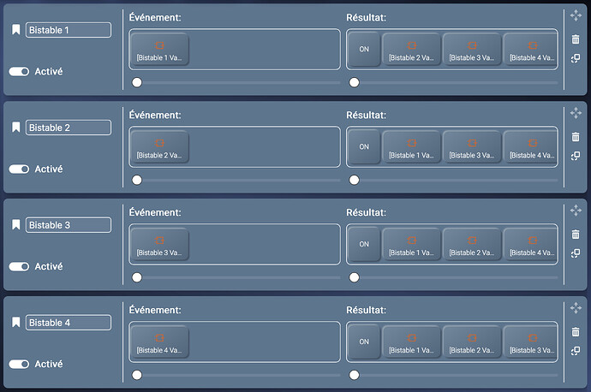Click the Résultat slider handle in Bistable 4
The image size is (591, 392).
pos(355,375)
